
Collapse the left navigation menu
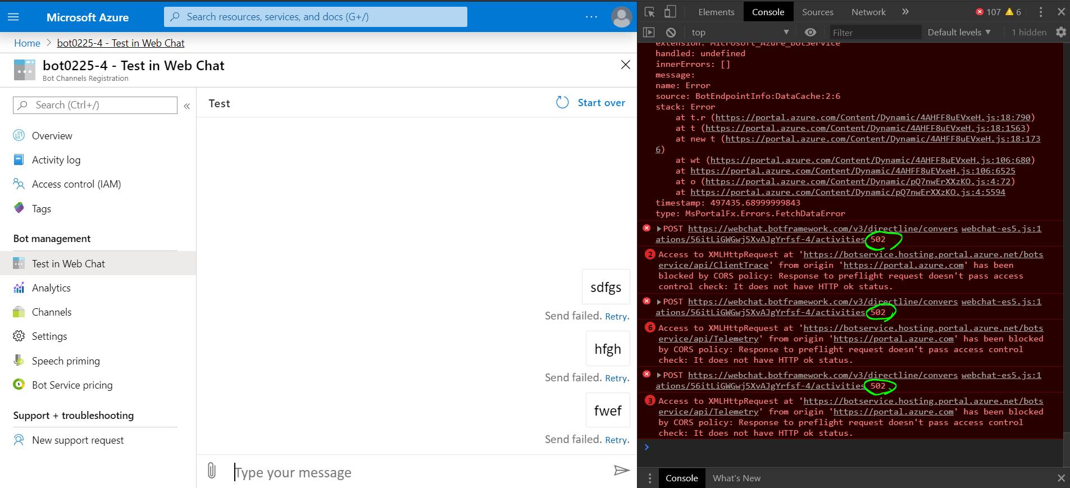click(187, 106)
